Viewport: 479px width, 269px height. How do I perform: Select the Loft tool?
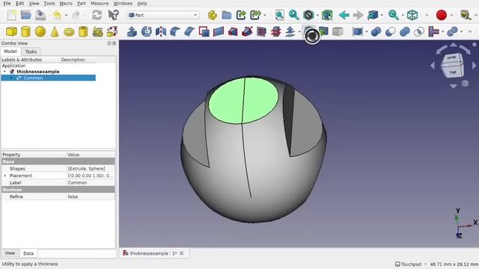(x=233, y=31)
